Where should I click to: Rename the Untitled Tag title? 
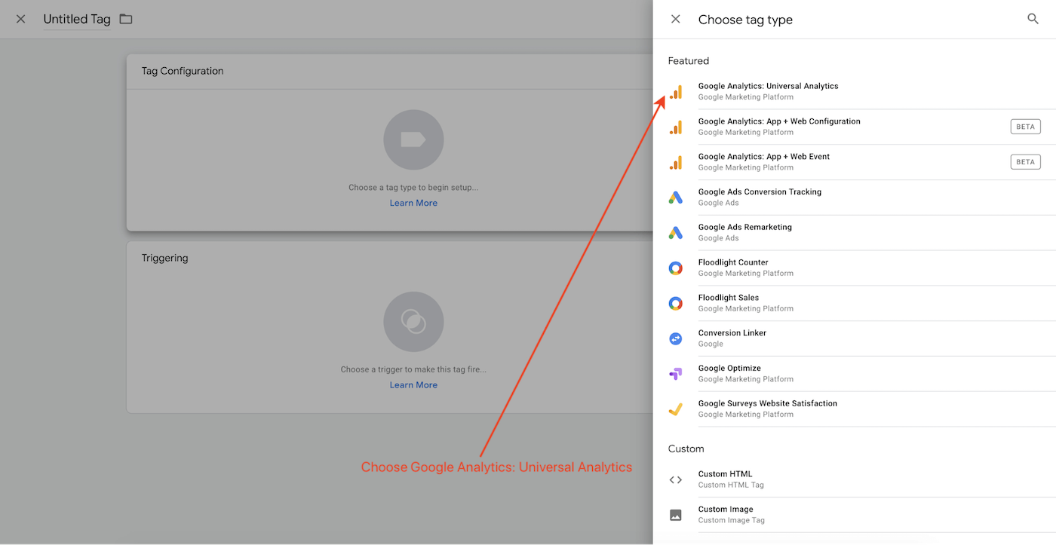click(77, 20)
